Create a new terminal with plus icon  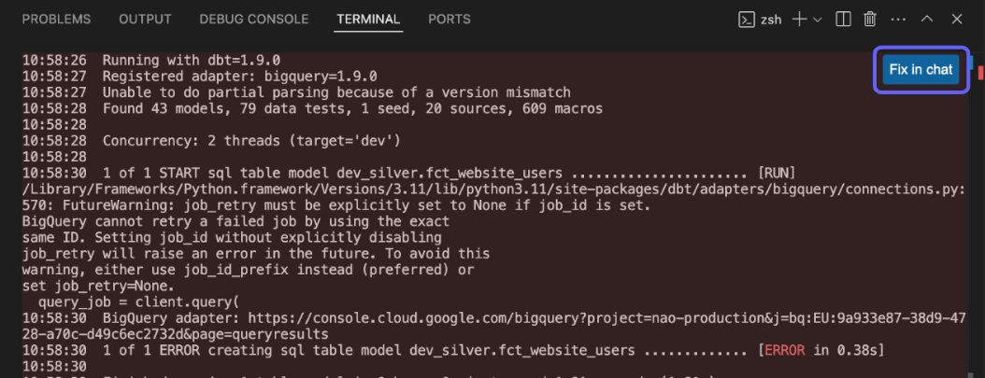[x=800, y=20]
